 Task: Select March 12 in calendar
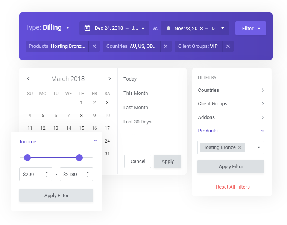pyautogui.click(x=43, y=128)
